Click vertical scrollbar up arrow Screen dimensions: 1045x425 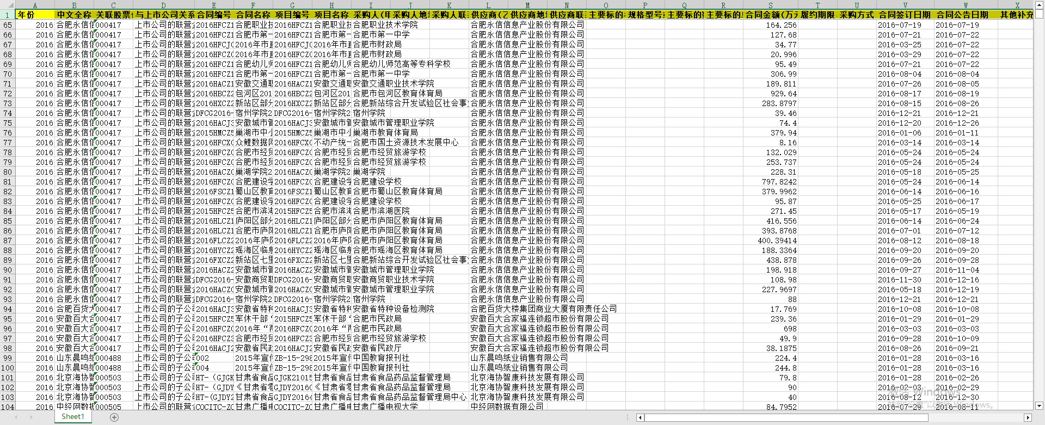tap(1039, 5)
